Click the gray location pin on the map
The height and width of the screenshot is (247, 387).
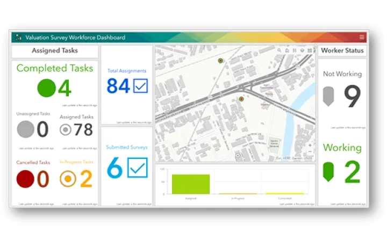238,155
